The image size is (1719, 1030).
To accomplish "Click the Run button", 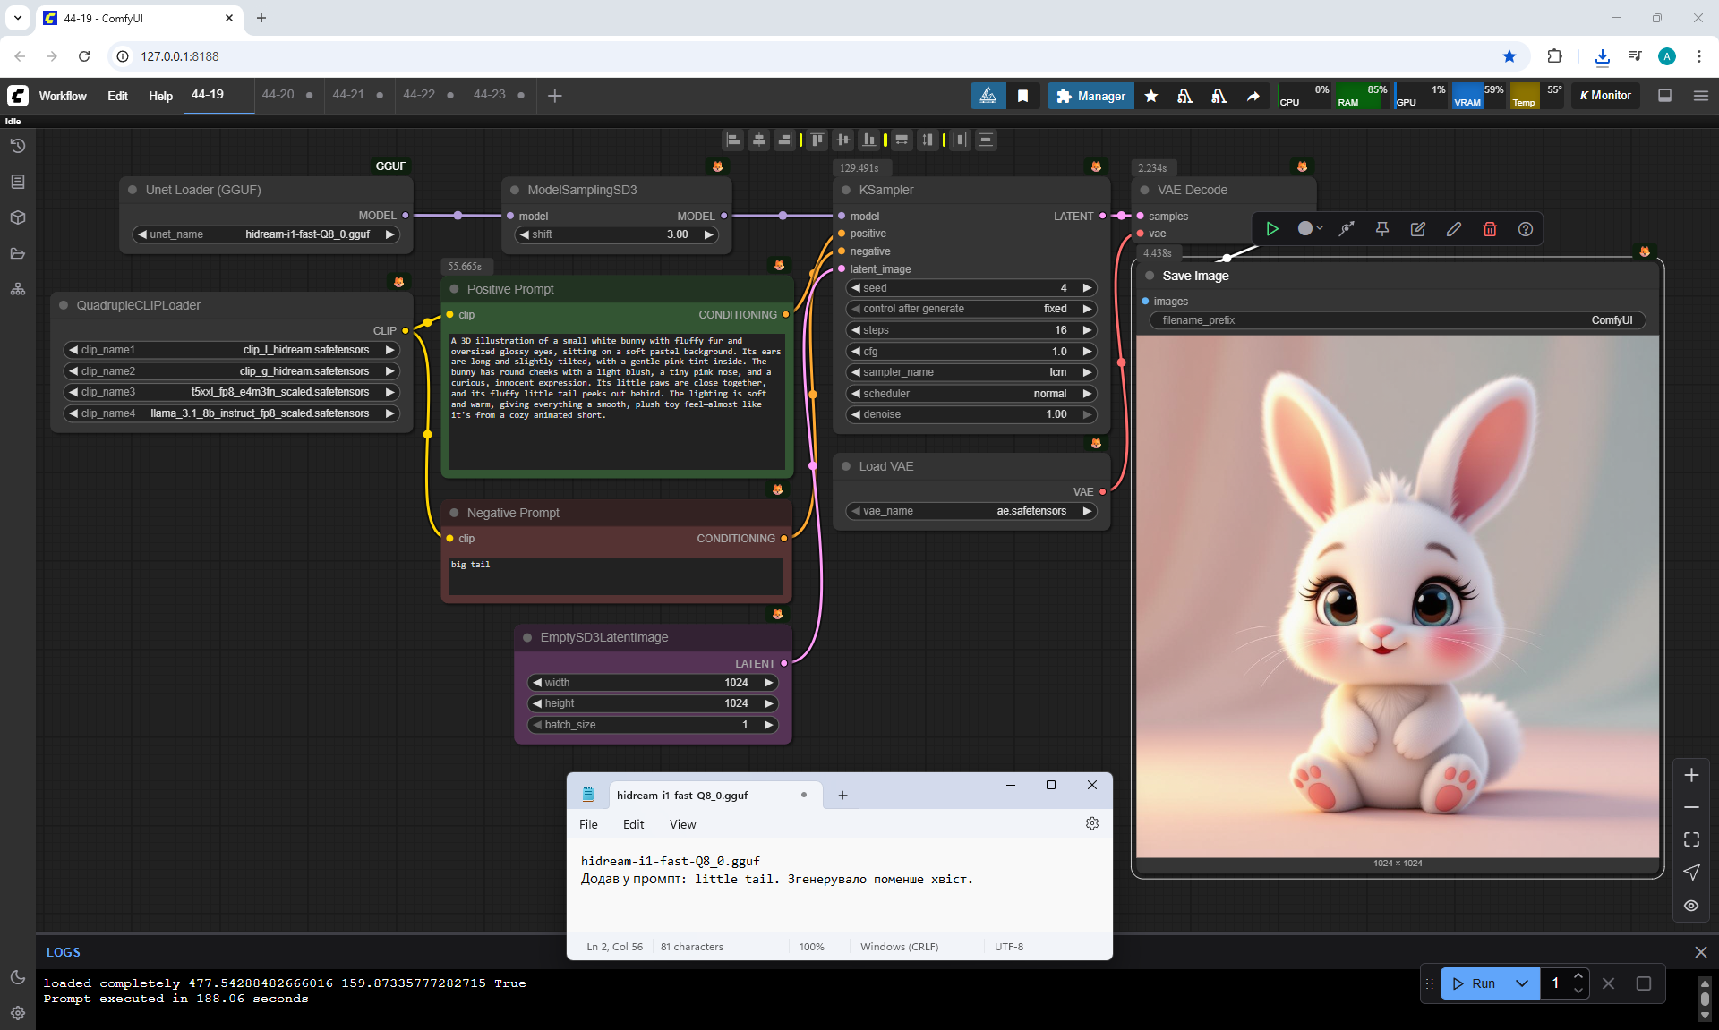I will [1474, 983].
